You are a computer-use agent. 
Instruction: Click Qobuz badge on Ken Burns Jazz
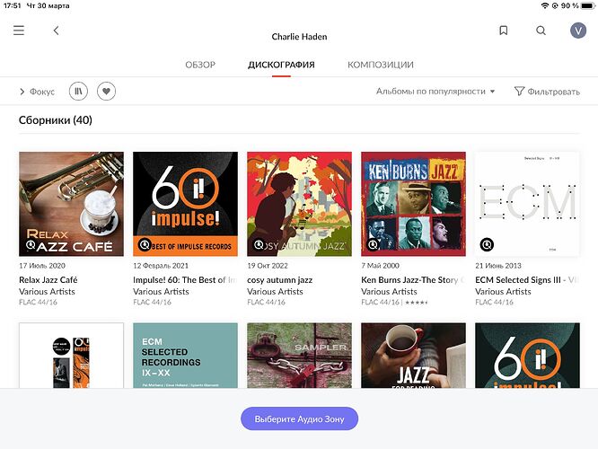(x=373, y=244)
